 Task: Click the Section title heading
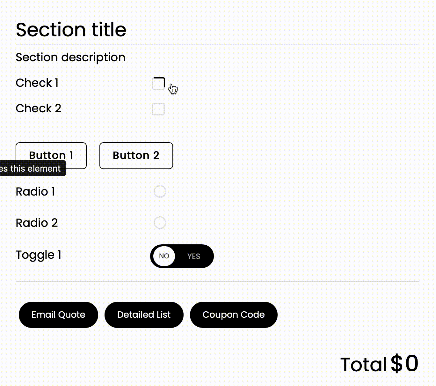click(x=71, y=30)
